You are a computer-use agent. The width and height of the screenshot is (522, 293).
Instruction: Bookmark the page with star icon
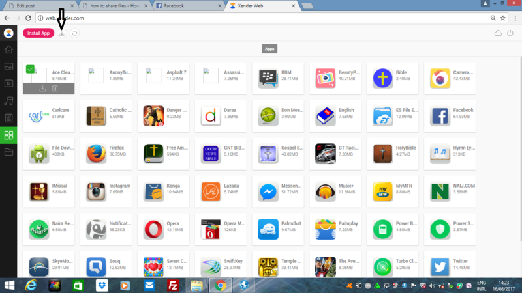[502, 18]
